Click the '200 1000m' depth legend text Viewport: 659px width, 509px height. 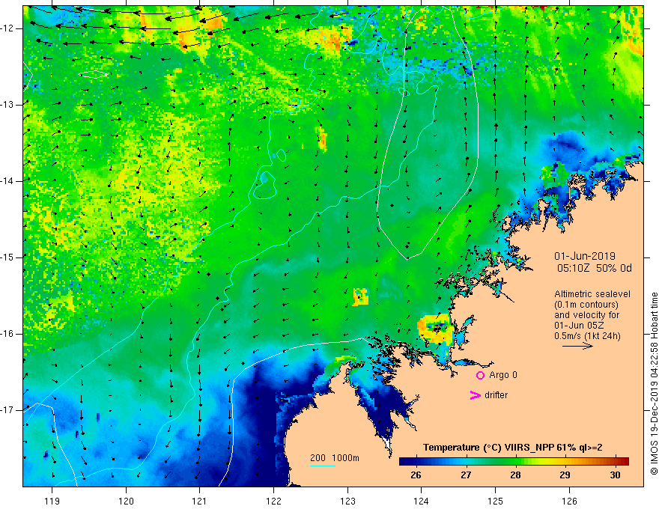tap(335, 458)
